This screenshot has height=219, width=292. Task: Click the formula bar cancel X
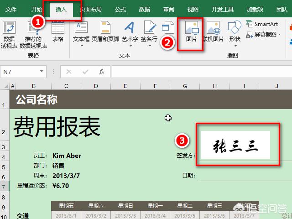[x=69, y=72]
